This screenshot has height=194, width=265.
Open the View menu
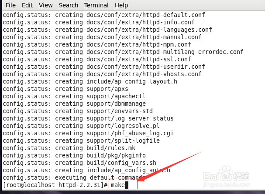pyautogui.click(x=45, y=5)
